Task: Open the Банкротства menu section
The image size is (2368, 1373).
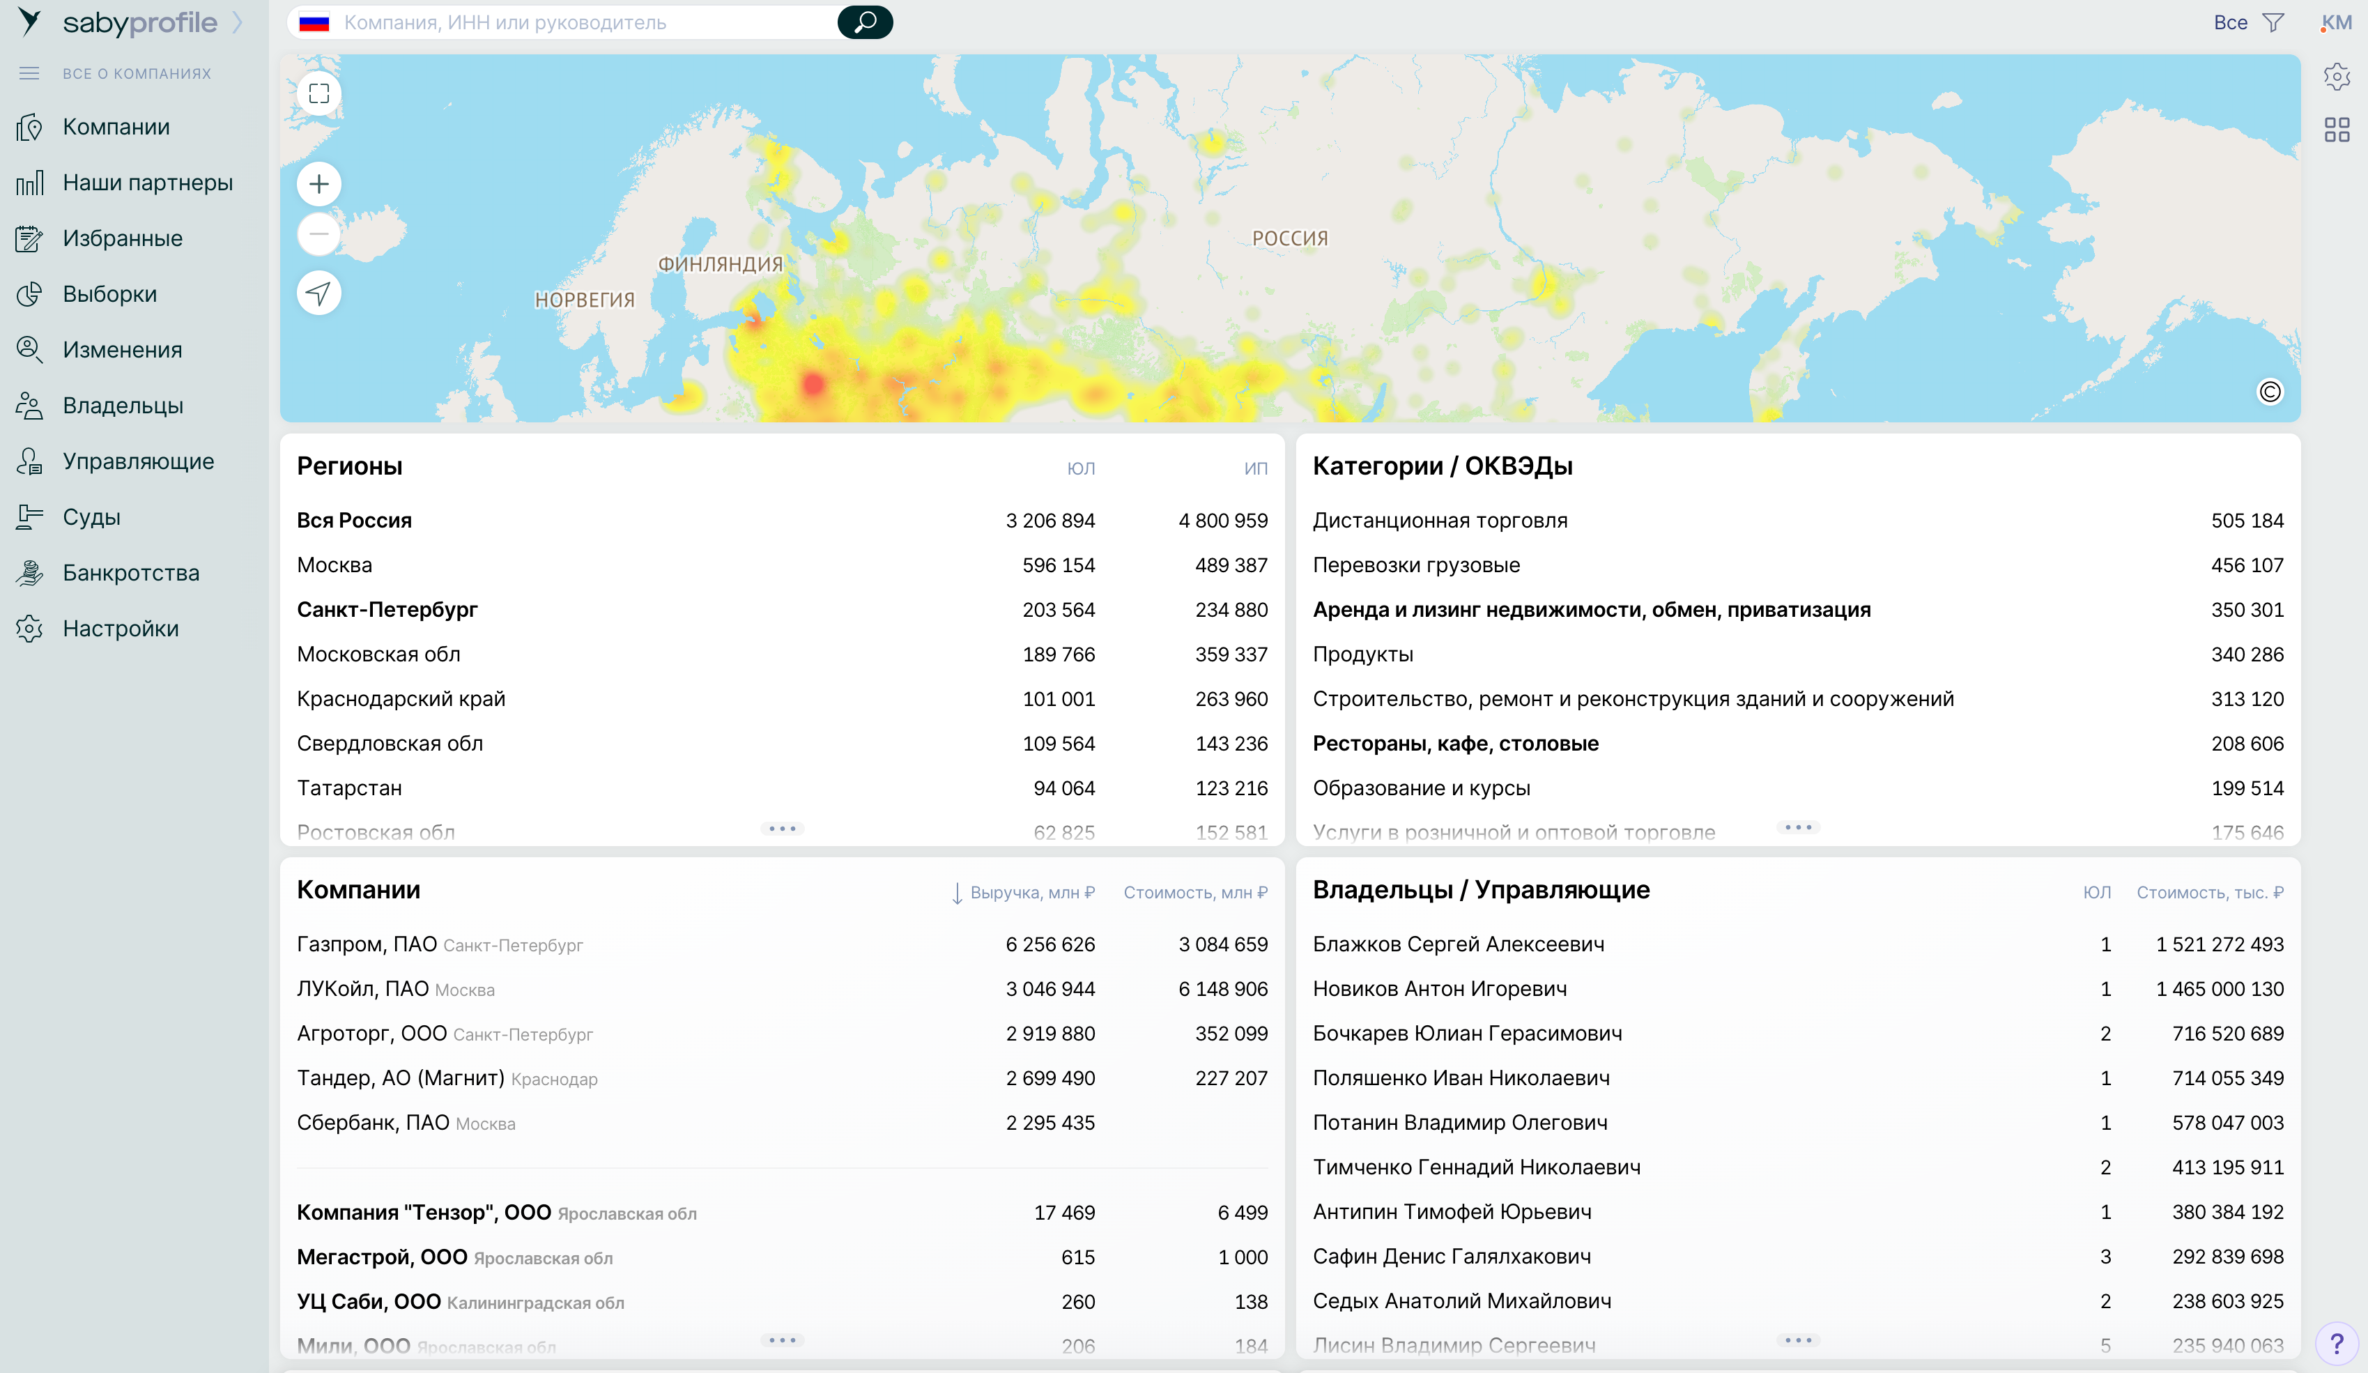Action: click(x=130, y=572)
